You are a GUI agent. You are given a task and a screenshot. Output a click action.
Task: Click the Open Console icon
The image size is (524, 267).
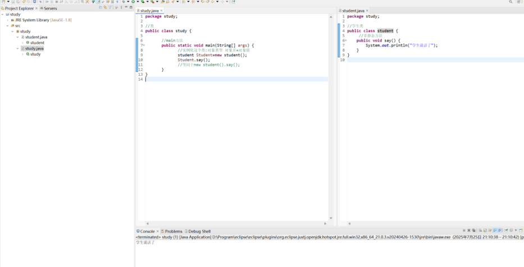point(521,230)
